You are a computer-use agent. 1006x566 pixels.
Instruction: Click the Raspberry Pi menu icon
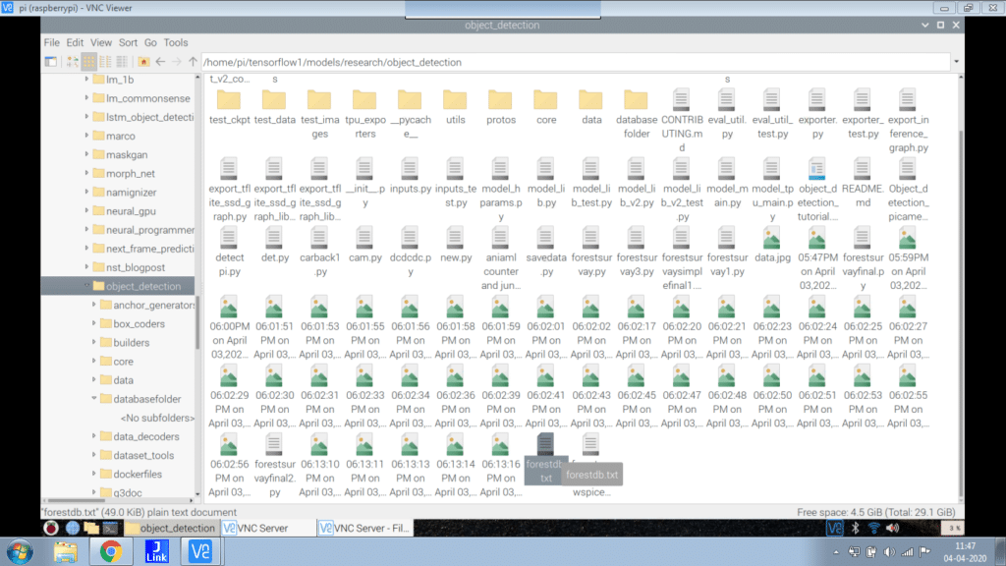coord(49,528)
